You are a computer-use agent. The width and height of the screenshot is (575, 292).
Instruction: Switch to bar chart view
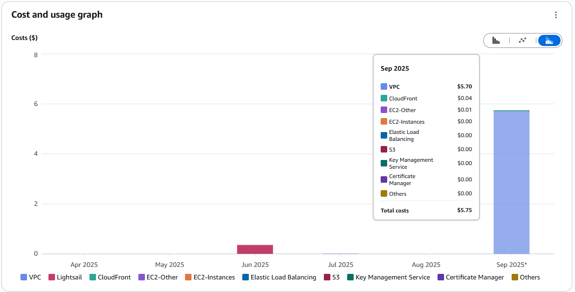tap(496, 40)
